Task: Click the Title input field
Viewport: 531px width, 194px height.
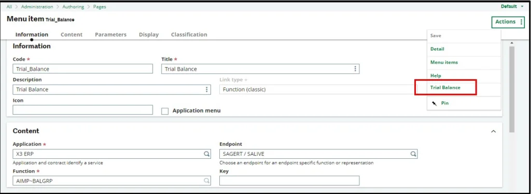Action: (260, 69)
